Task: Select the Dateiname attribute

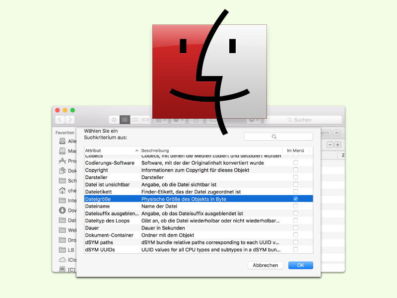Action: tap(198, 206)
